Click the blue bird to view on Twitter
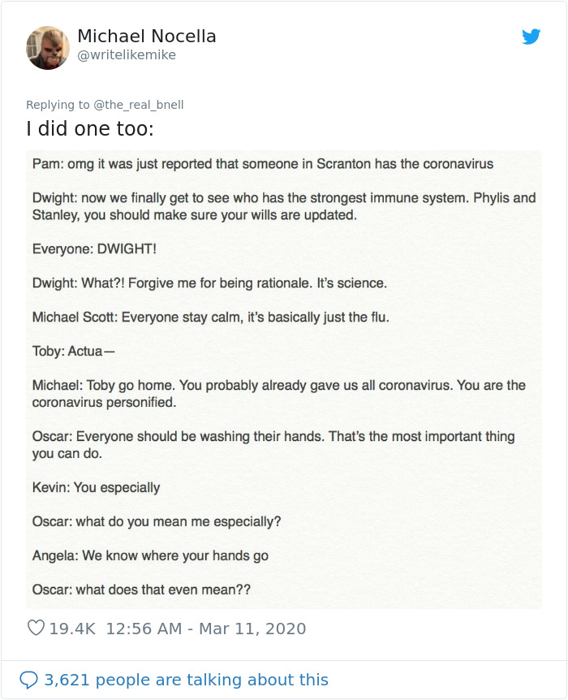Screen dimensions: 568x700 [531, 37]
